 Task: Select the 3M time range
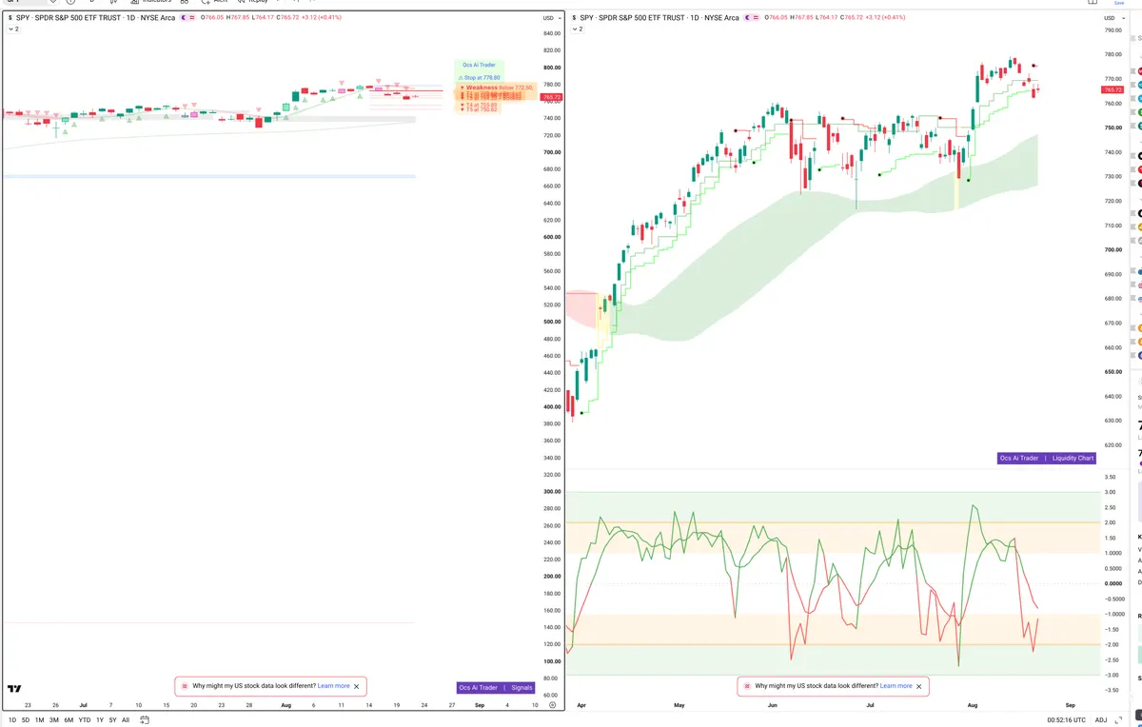(x=54, y=720)
